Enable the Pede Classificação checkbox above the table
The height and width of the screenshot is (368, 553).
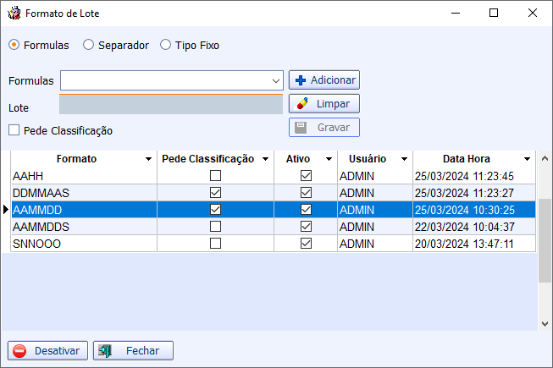(14, 130)
